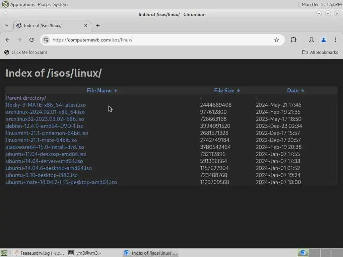
Task: Click file size 3994091520
Action: pyautogui.click(x=215, y=126)
